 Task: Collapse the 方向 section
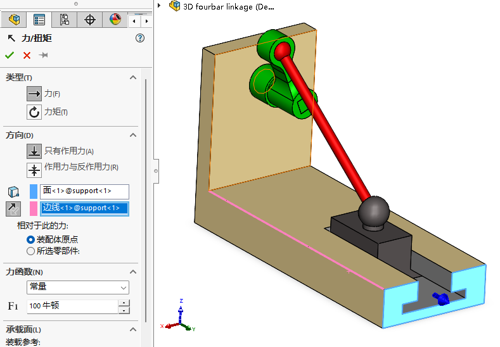pyautogui.click(x=133, y=135)
